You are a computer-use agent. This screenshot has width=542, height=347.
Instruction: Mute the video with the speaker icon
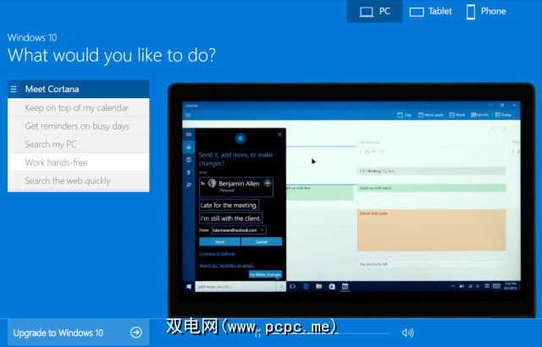coord(407,333)
